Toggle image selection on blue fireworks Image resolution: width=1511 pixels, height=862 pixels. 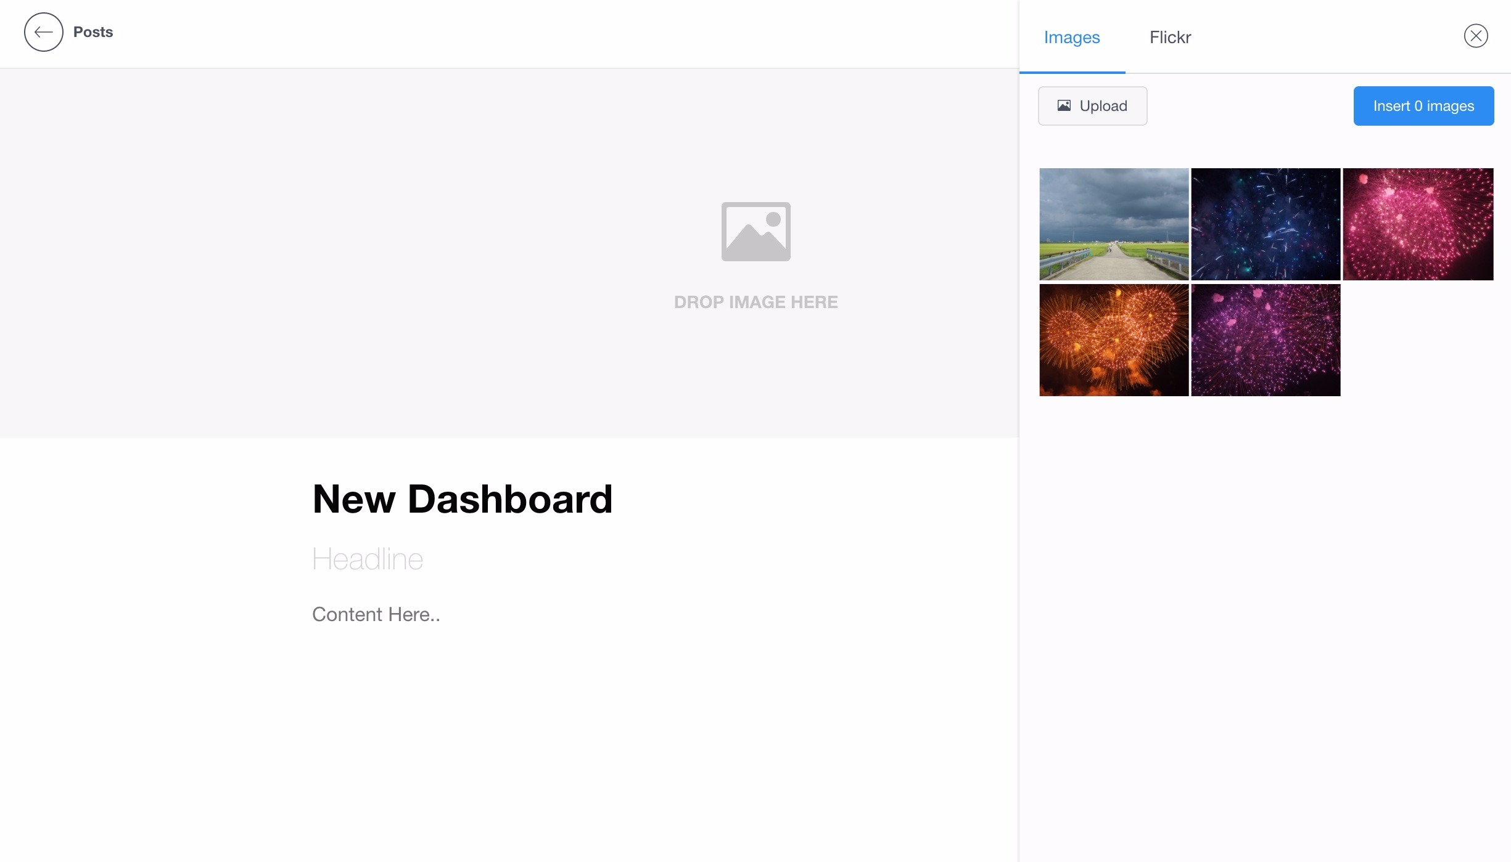click(1265, 224)
